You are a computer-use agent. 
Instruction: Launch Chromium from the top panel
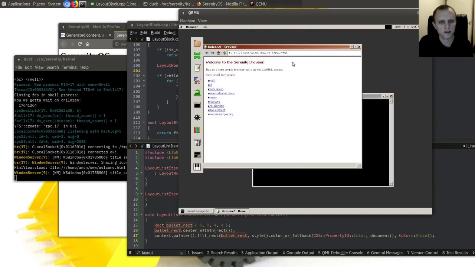coord(67,4)
